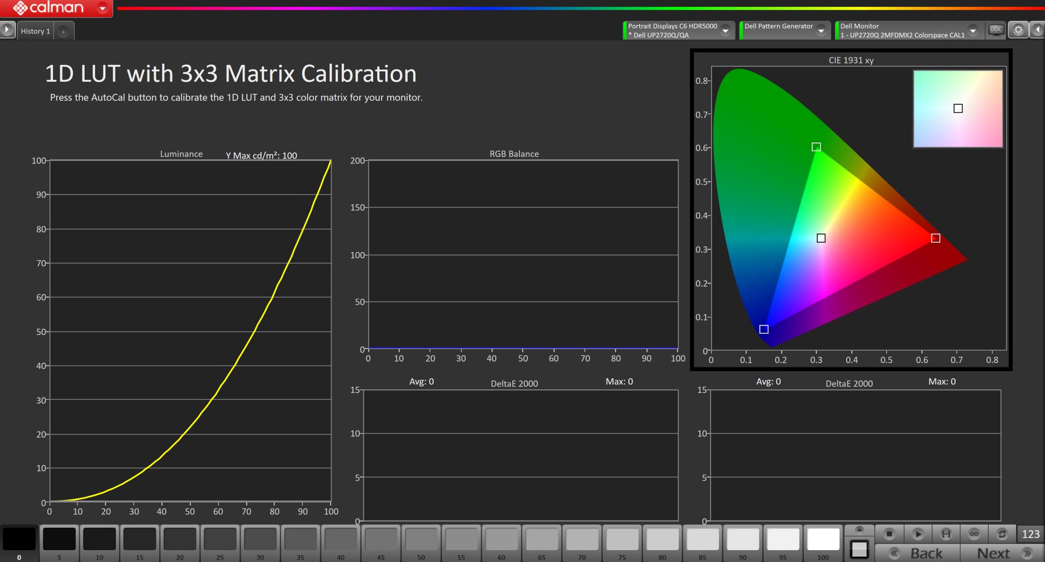Image resolution: width=1045 pixels, height=562 pixels.
Task: Click the play arrow beside History 1
Action: click(x=7, y=30)
